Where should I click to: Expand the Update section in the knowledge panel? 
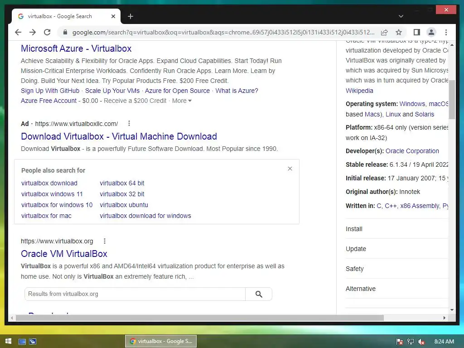(397, 249)
